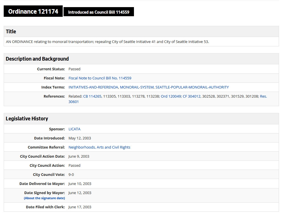
Task: Click the About the signature date link
Action: [44, 198]
